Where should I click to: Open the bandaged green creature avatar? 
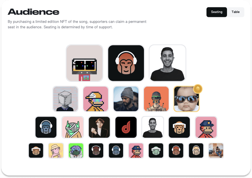(x=73, y=127)
